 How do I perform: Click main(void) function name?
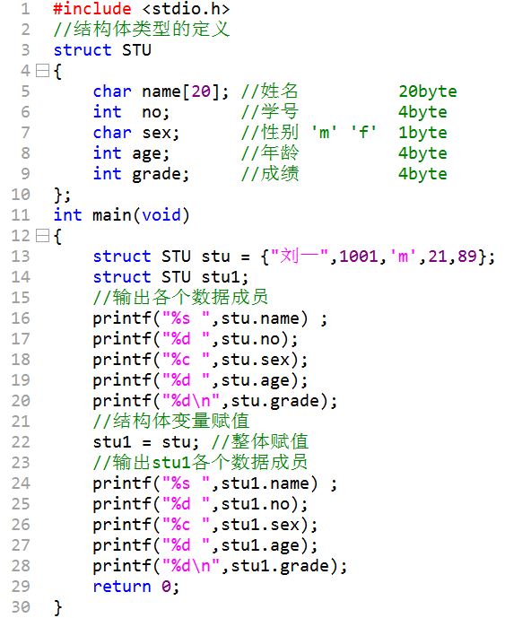click(x=141, y=215)
